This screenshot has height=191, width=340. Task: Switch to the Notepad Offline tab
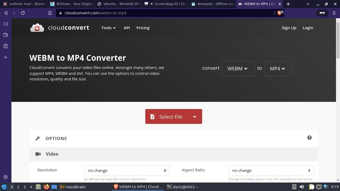coord(213,4)
